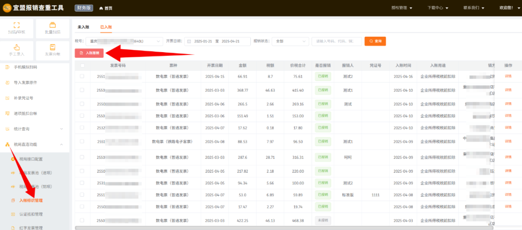Open 详情 for the 59.89 row

pyautogui.click(x=508, y=195)
